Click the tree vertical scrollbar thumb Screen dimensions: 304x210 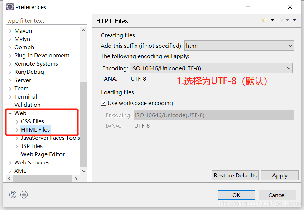tap(83, 124)
